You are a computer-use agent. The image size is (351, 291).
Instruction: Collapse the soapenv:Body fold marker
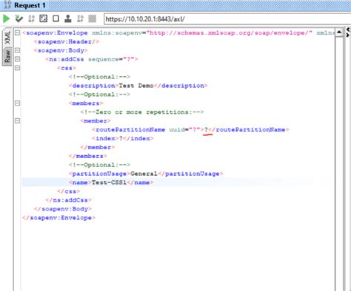click(x=17, y=50)
